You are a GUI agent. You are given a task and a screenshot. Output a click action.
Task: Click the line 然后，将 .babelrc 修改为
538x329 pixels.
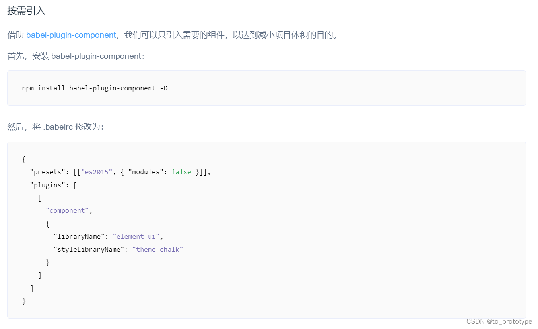click(56, 127)
